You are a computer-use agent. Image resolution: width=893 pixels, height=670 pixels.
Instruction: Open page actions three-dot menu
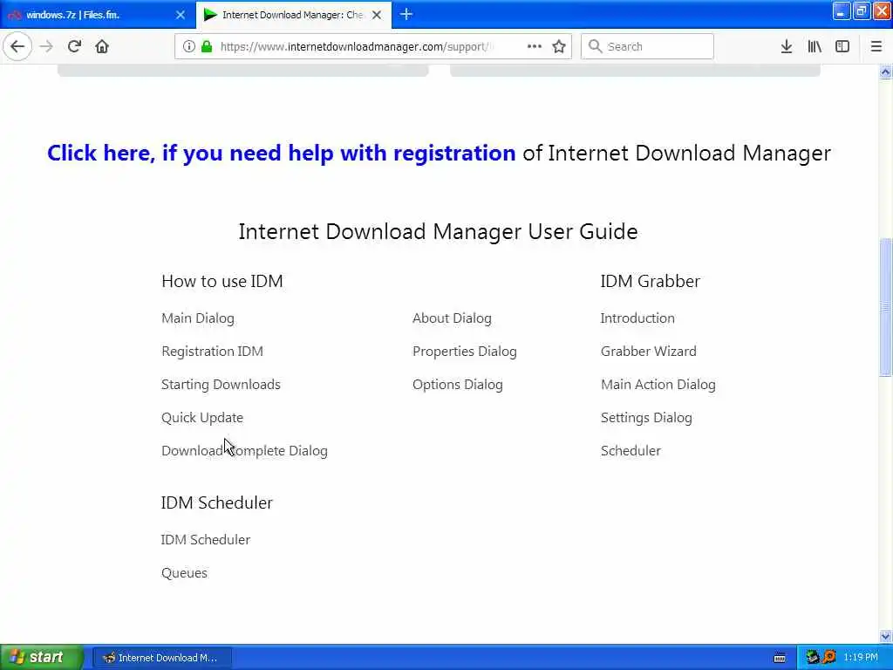pos(535,46)
